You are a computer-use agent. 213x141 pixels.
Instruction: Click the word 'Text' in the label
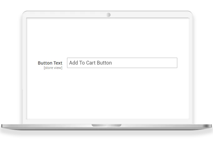(x=58, y=63)
